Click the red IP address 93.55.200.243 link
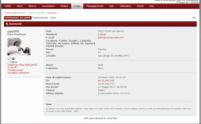This screenshot has height=124, width=201. point(106,81)
